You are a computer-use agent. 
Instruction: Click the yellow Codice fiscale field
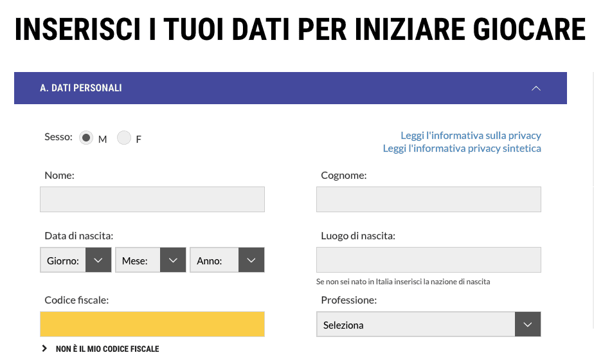click(x=152, y=324)
